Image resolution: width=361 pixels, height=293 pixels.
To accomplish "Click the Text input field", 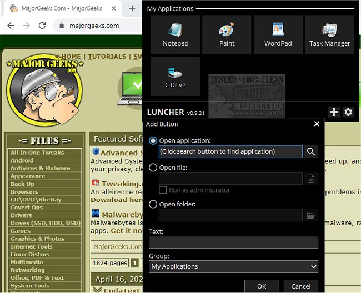I will 233,242.
